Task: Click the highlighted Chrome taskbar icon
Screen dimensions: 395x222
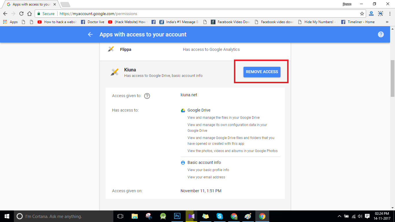Action: click(262, 216)
